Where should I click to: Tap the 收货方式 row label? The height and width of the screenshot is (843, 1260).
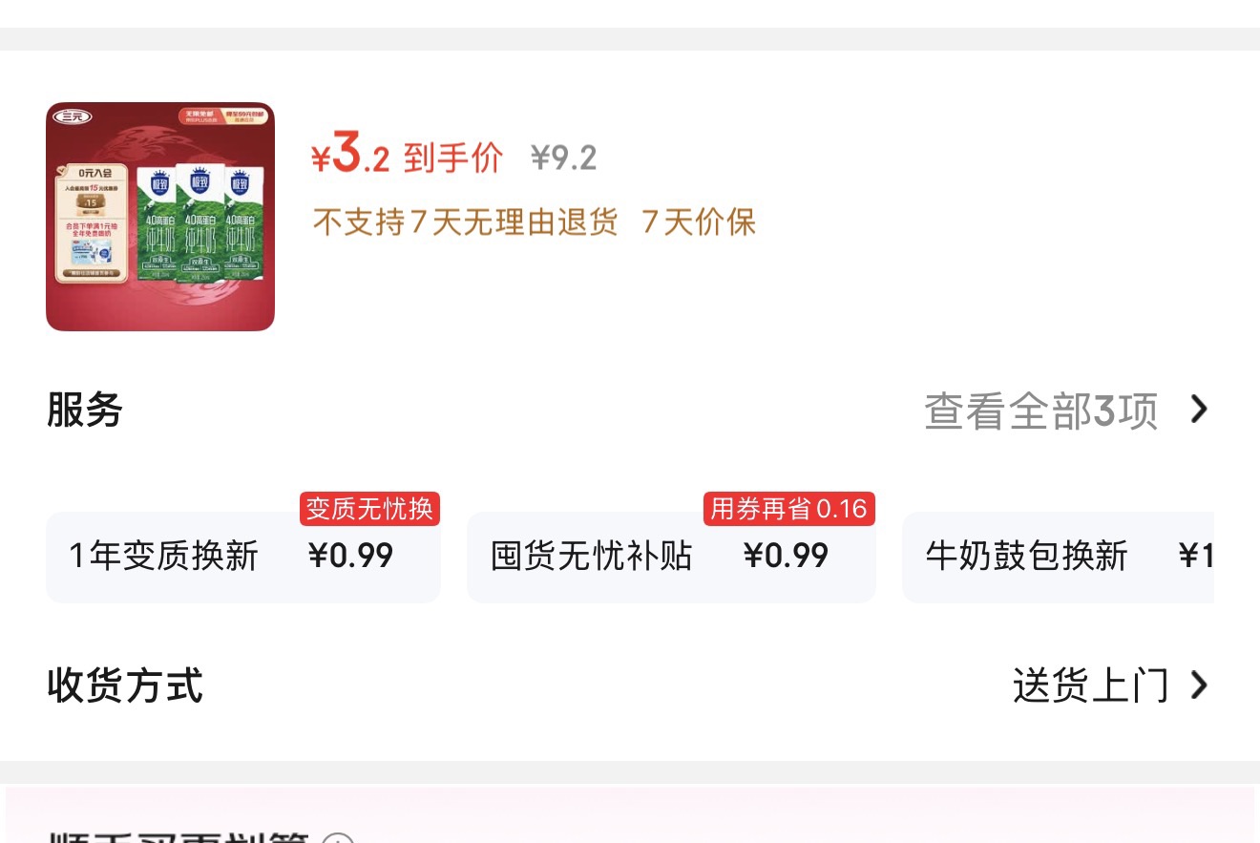125,685
